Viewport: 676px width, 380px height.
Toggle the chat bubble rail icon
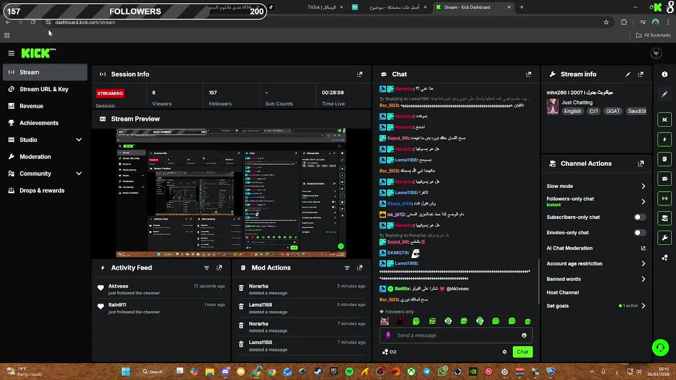click(664, 179)
